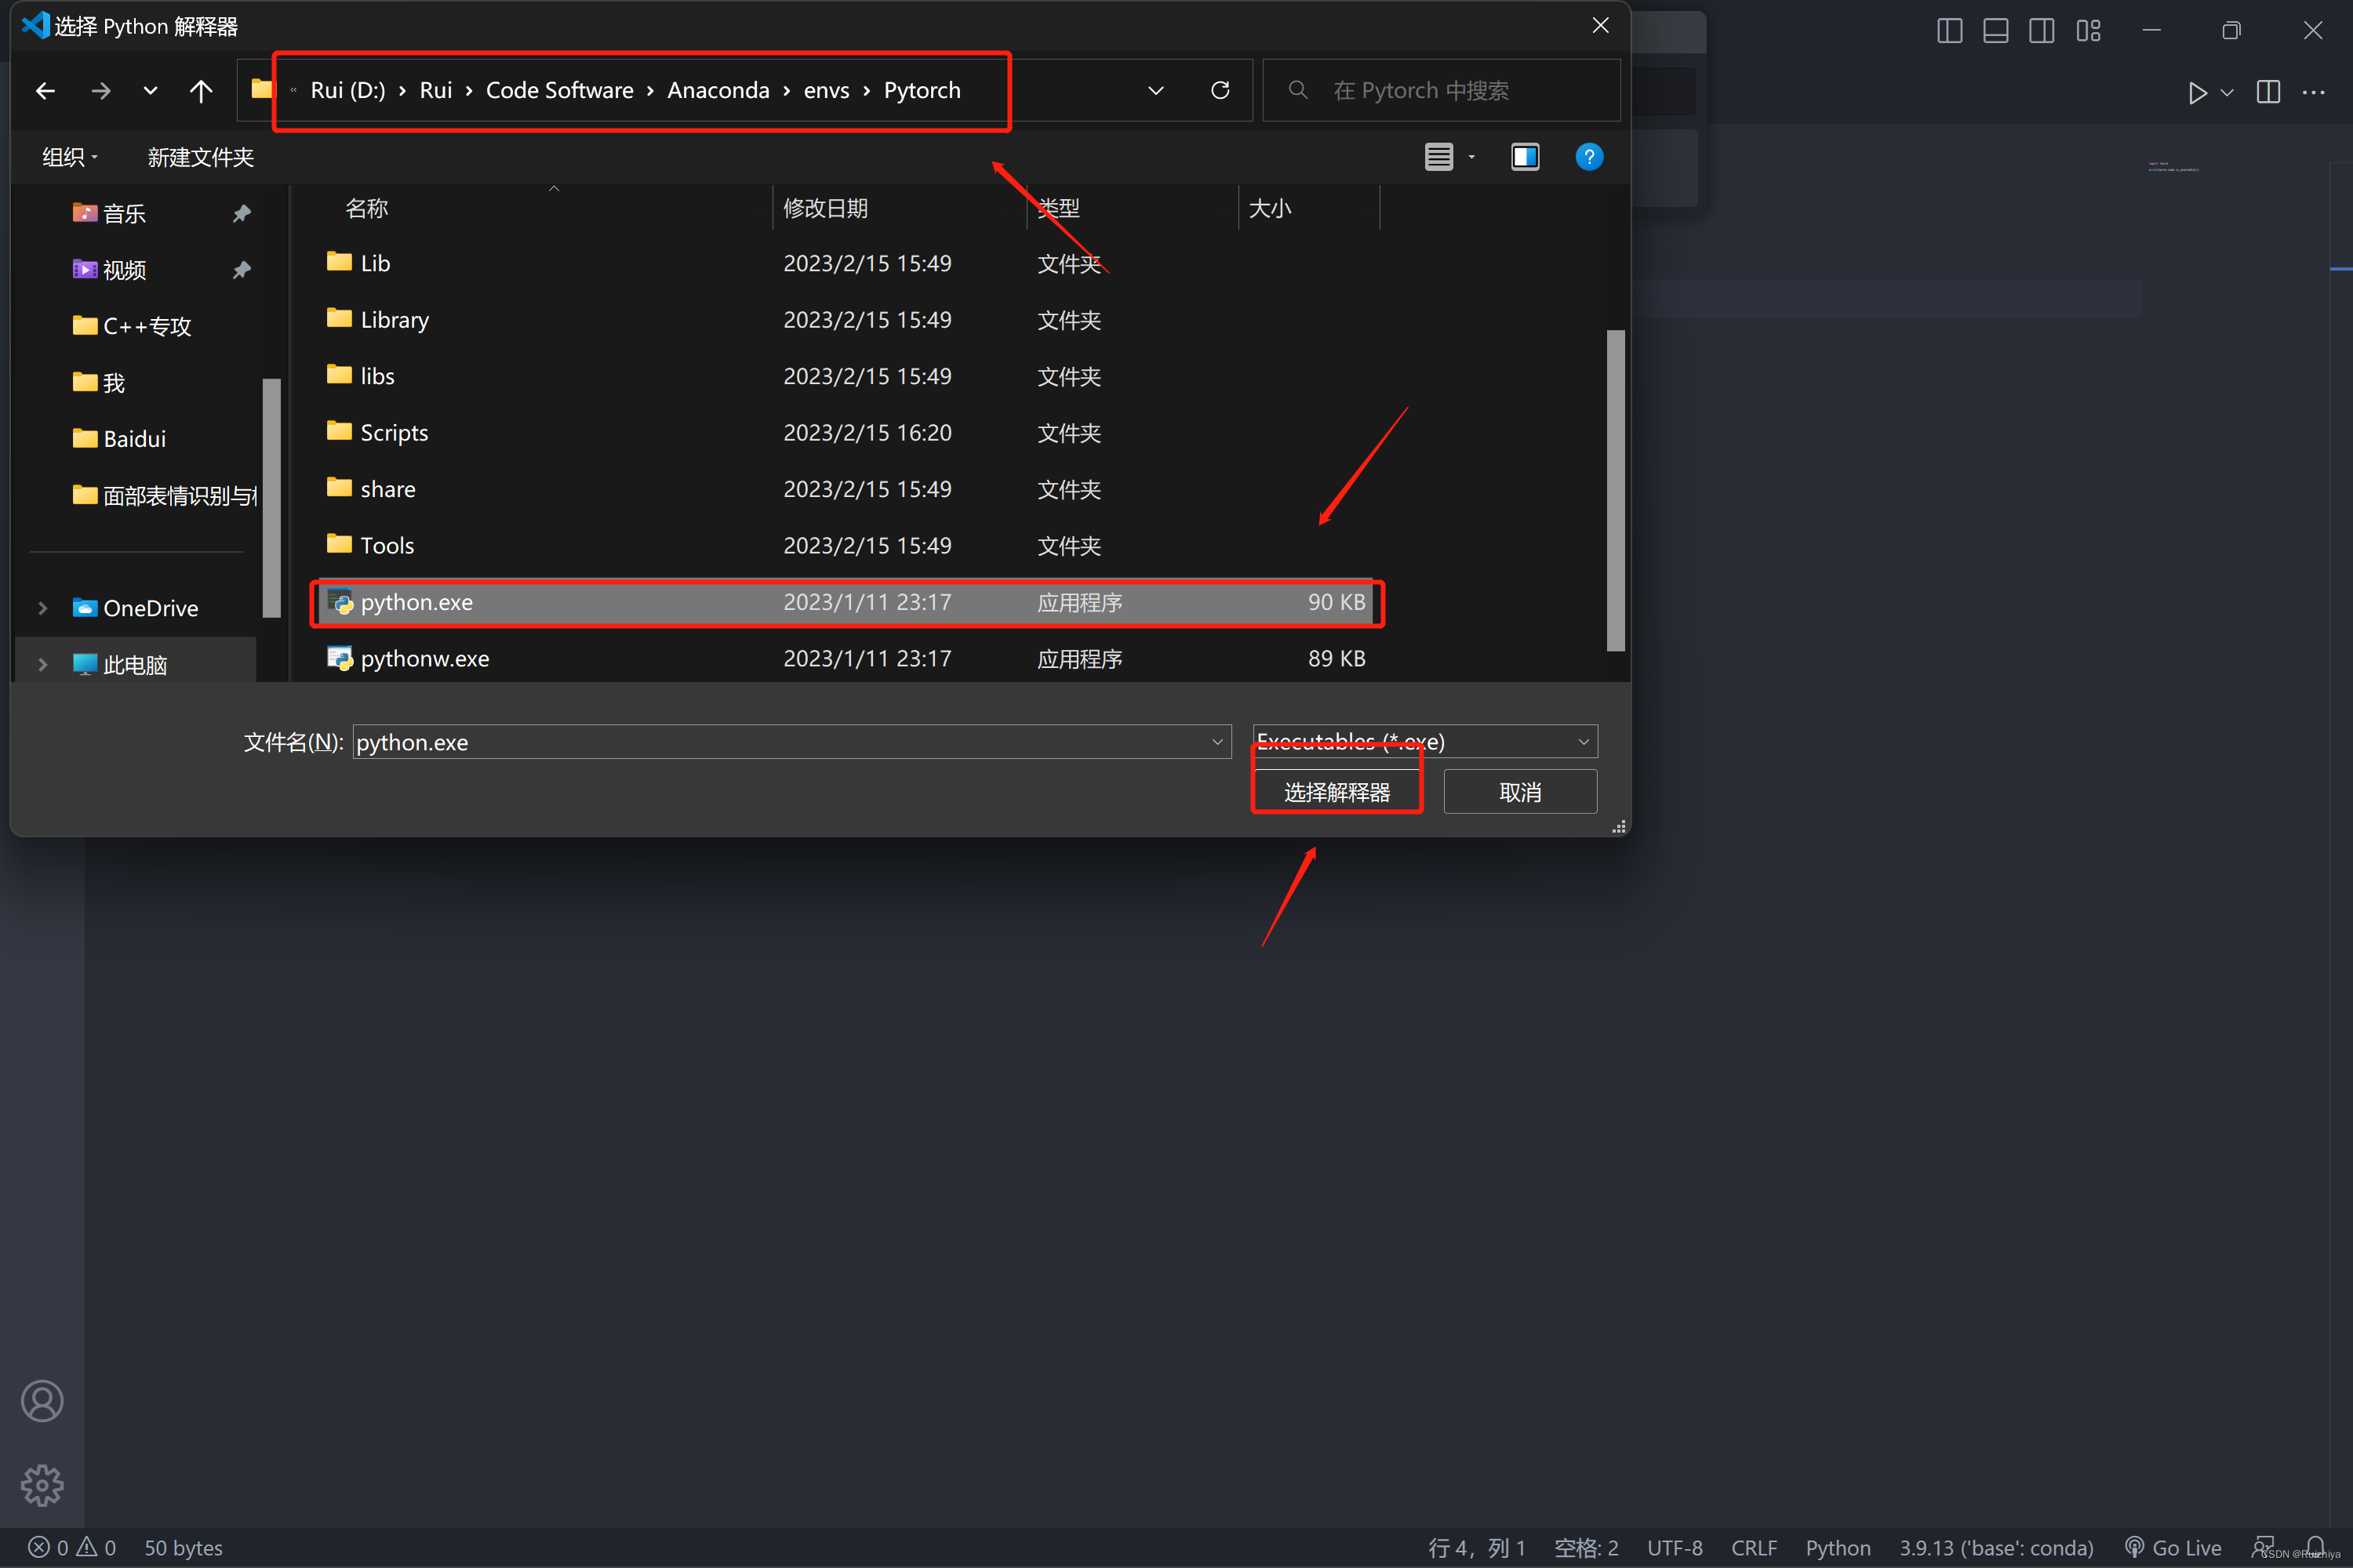Viewport: 2353px width, 1568px height.
Task: Go up one folder level
Action: [x=201, y=91]
